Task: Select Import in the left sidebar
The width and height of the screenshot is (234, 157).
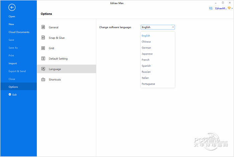Action: 13,63
